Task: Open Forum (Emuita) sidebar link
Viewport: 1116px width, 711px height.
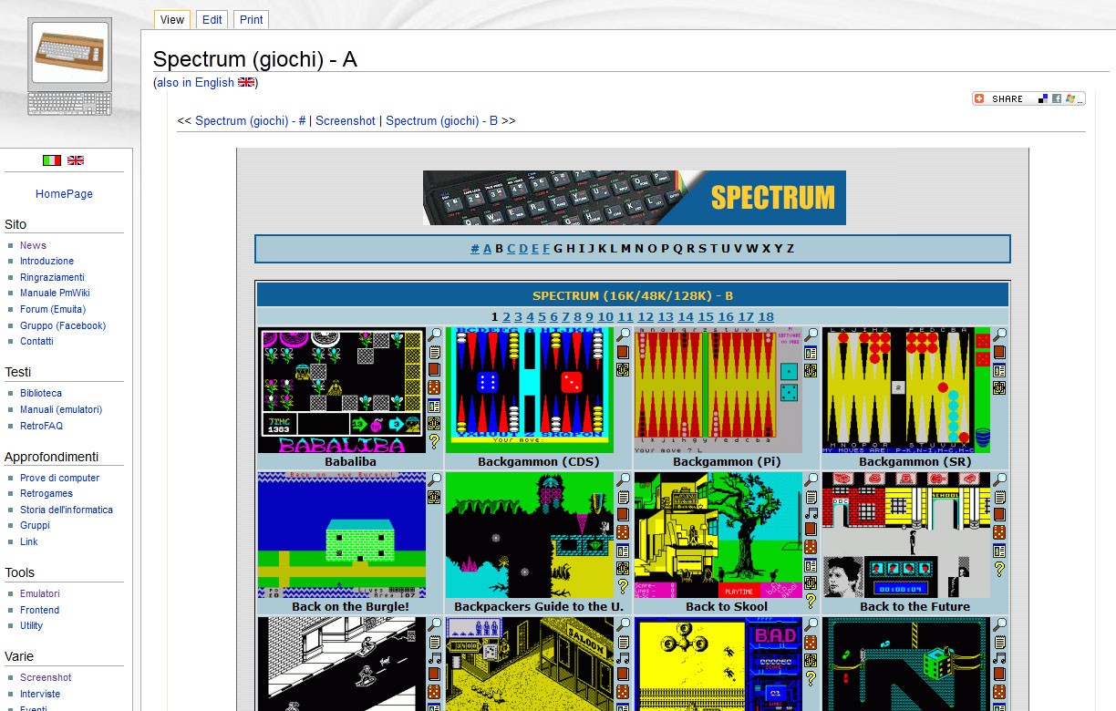Action: point(53,310)
